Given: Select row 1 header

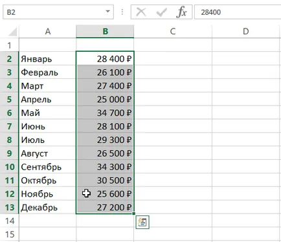Looking at the screenshot, I should [9, 45].
